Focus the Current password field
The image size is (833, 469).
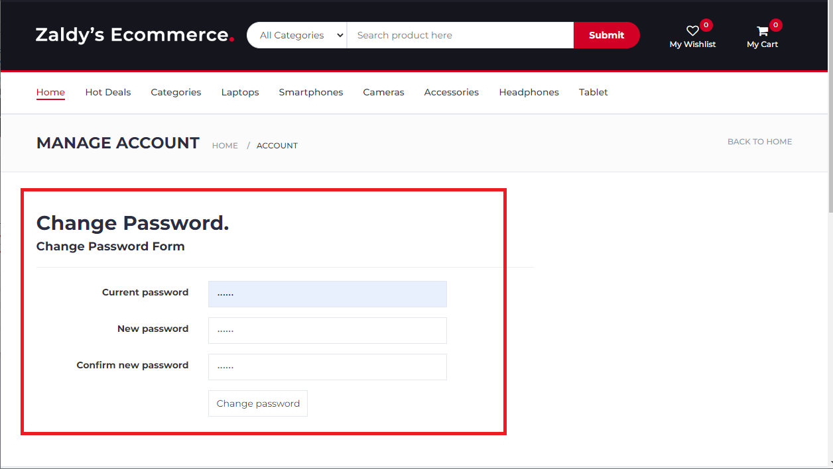[327, 293]
